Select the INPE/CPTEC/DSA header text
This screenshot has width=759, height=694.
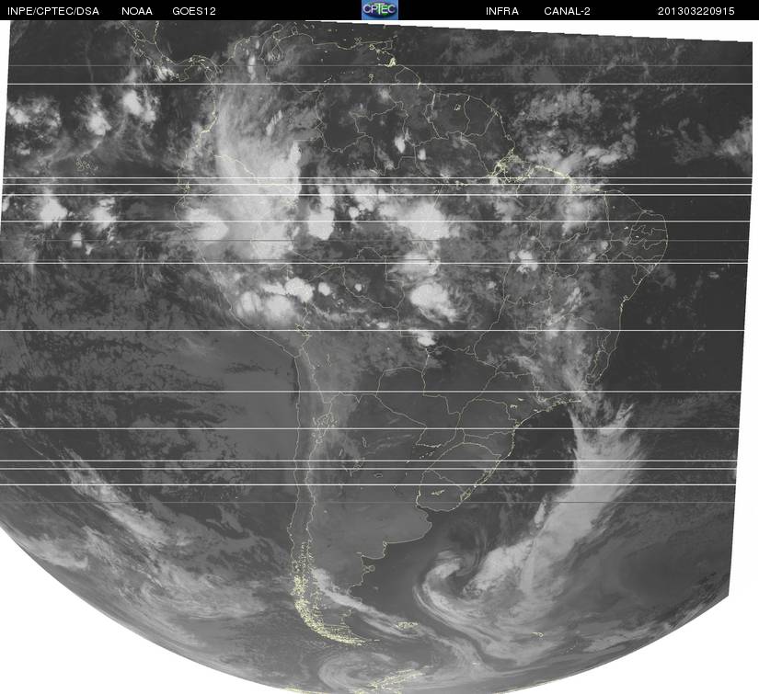[53, 11]
